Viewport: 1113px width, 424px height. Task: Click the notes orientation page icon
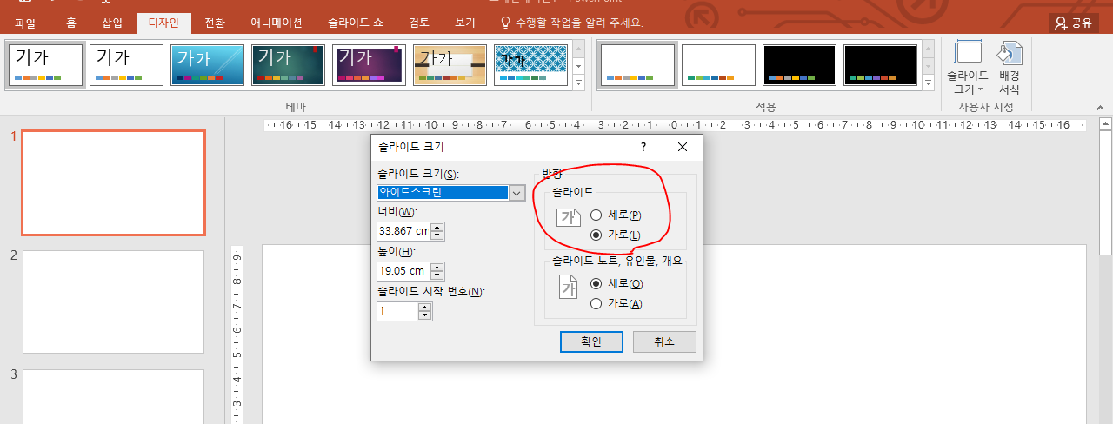pyautogui.click(x=568, y=286)
